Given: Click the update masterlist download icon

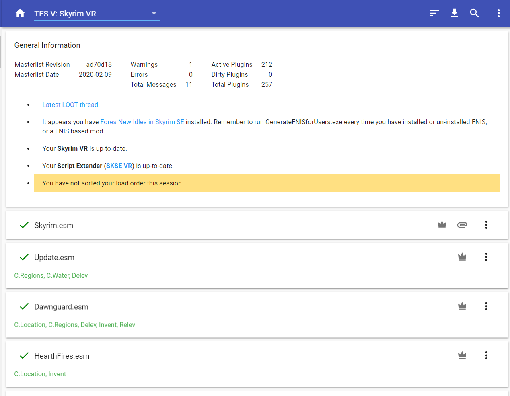Looking at the screenshot, I should click(454, 13).
